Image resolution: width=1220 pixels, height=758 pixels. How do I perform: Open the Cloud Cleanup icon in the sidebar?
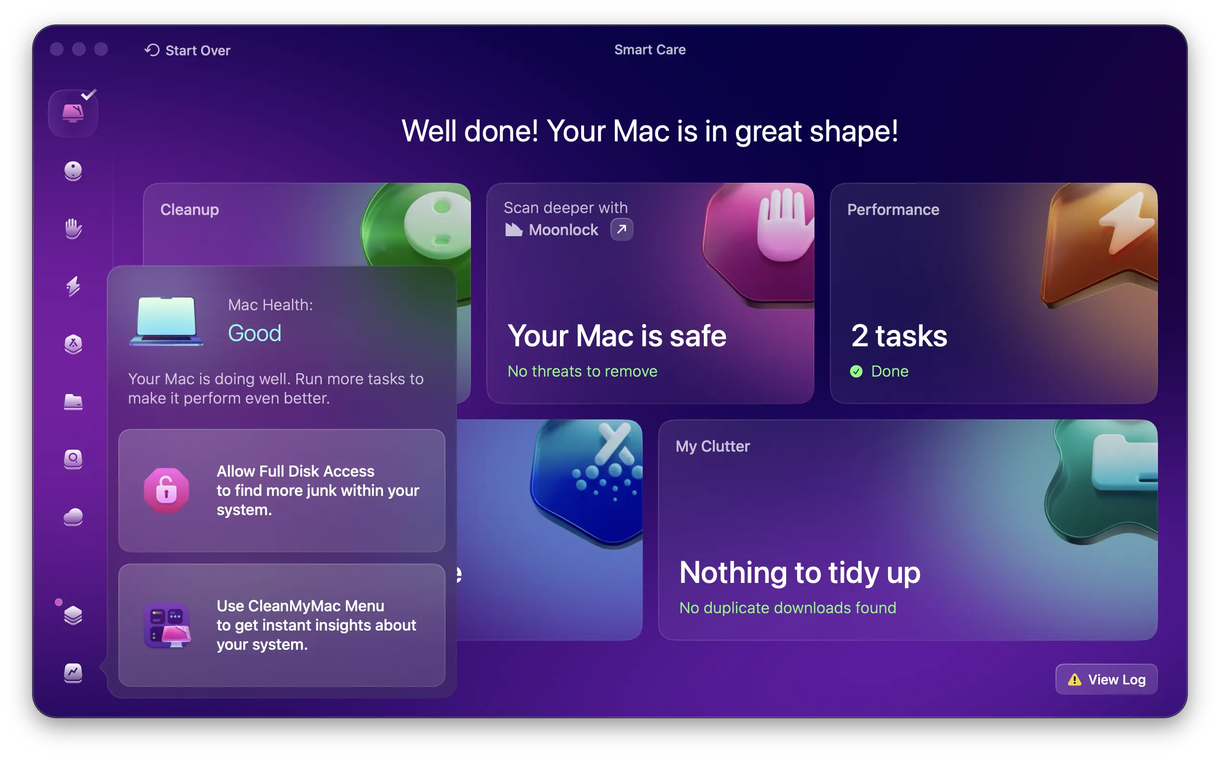[73, 517]
